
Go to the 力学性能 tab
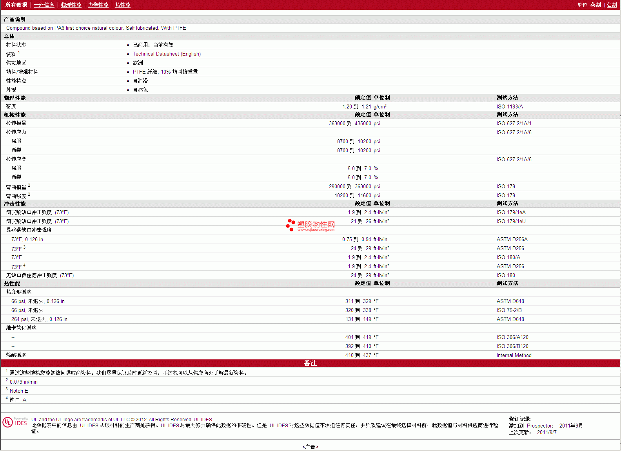[x=98, y=5]
